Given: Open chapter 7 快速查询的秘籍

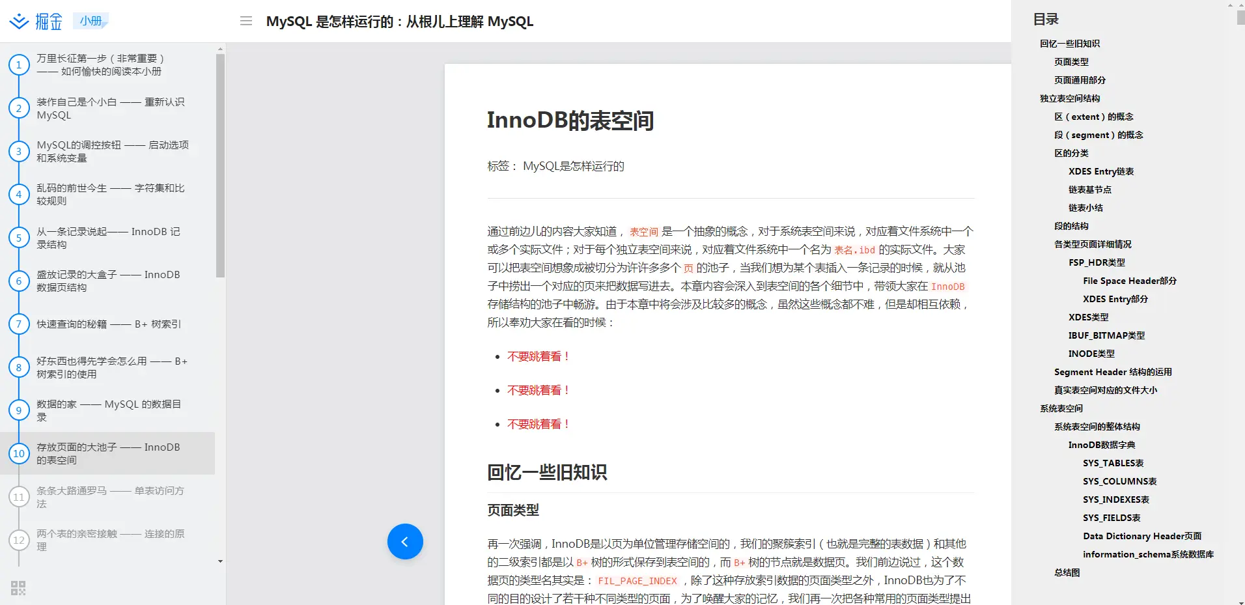Looking at the screenshot, I should pyautogui.click(x=107, y=324).
